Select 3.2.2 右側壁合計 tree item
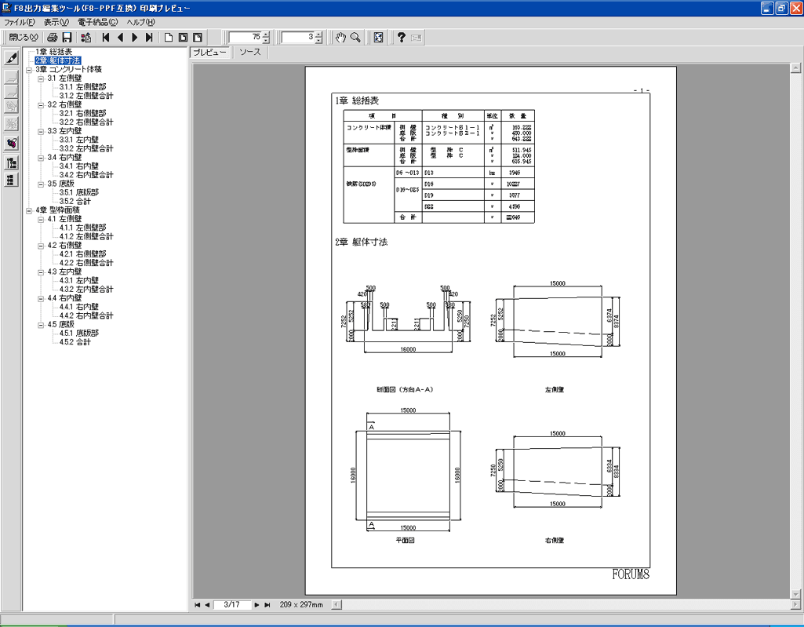This screenshot has width=804, height=627. point(86,122)
